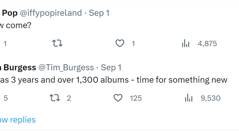Click retweet count 2 on Burgess reply
The width and height of the screenshot is (239, 132).
pos(69,98)
